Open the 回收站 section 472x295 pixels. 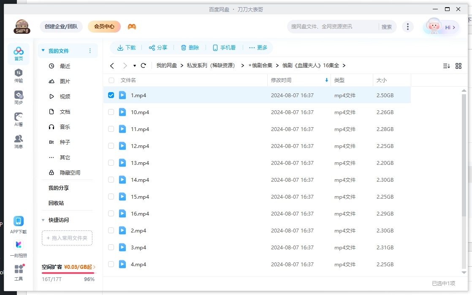(56, 203)
